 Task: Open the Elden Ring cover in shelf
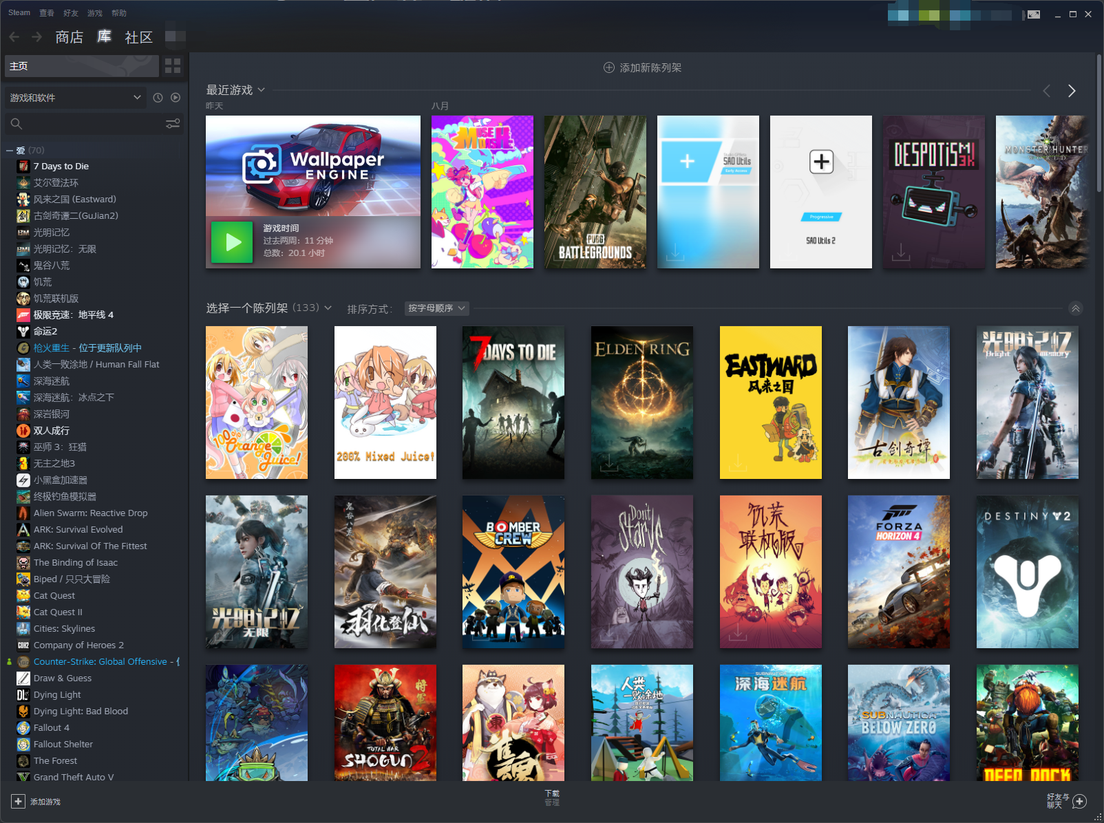(x=642, y=403)
